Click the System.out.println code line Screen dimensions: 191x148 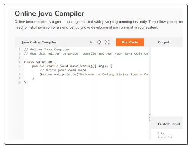click(94, 74)
